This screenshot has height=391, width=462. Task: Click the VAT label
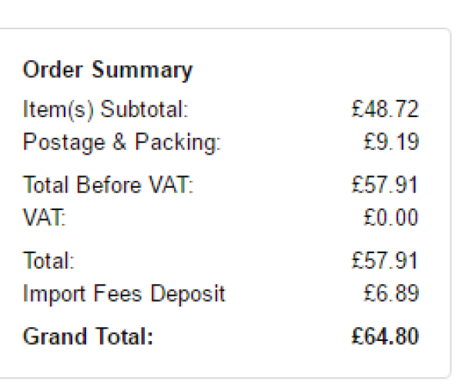(45, 218)
